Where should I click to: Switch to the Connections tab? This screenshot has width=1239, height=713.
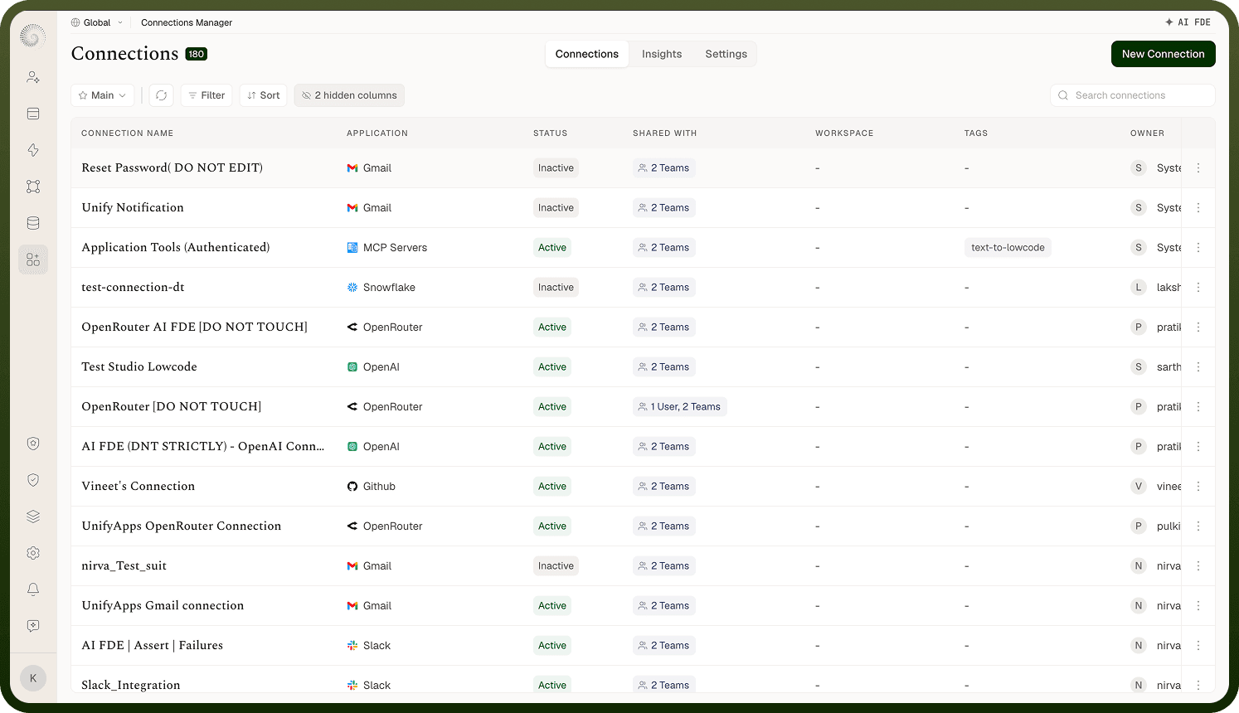point(587,54)
